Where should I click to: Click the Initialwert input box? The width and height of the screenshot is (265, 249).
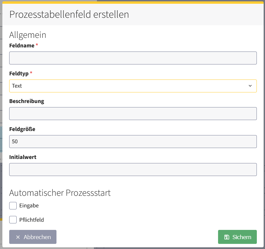click(133, 170)
